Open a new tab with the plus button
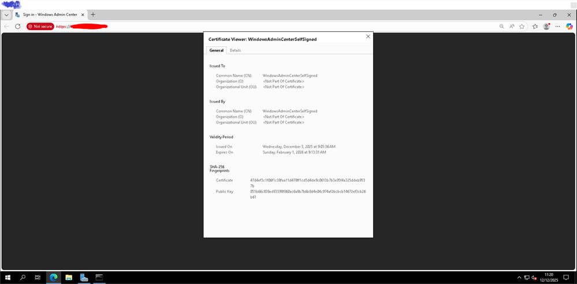This screenshot has height=284, width=577. pyautogui.click(x=93, y=14)
